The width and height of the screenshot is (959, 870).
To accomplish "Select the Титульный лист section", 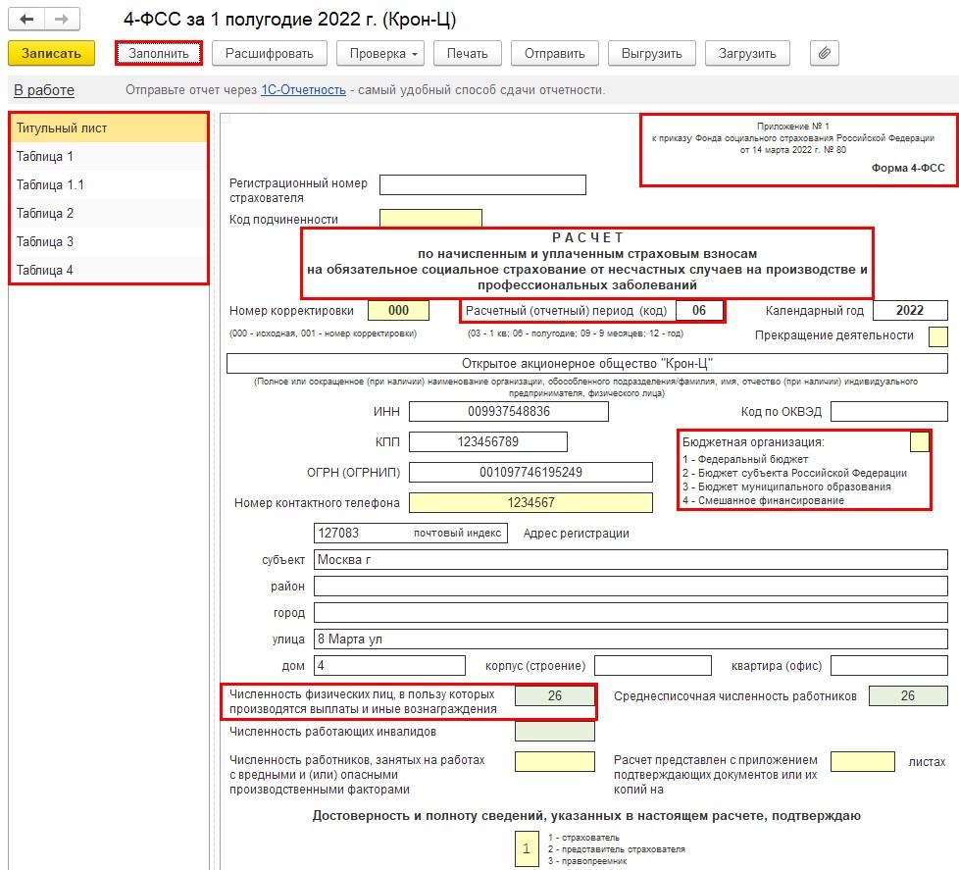I will pyautogui.click(x=108, y=128).
